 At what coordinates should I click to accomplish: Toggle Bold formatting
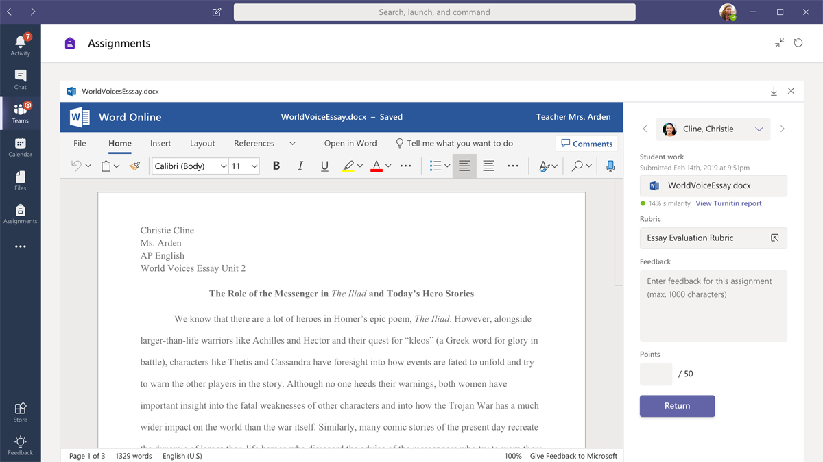point(276,166)
